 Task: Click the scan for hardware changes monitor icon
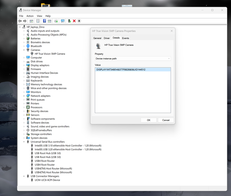click(63, 21)
